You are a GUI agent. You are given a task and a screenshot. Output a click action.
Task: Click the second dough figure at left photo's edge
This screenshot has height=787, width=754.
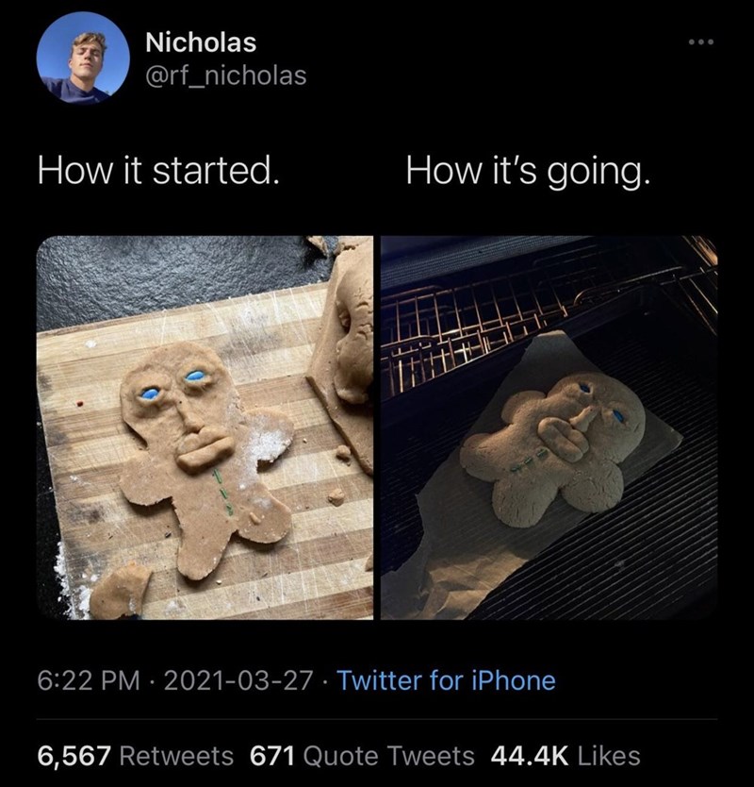347,330
